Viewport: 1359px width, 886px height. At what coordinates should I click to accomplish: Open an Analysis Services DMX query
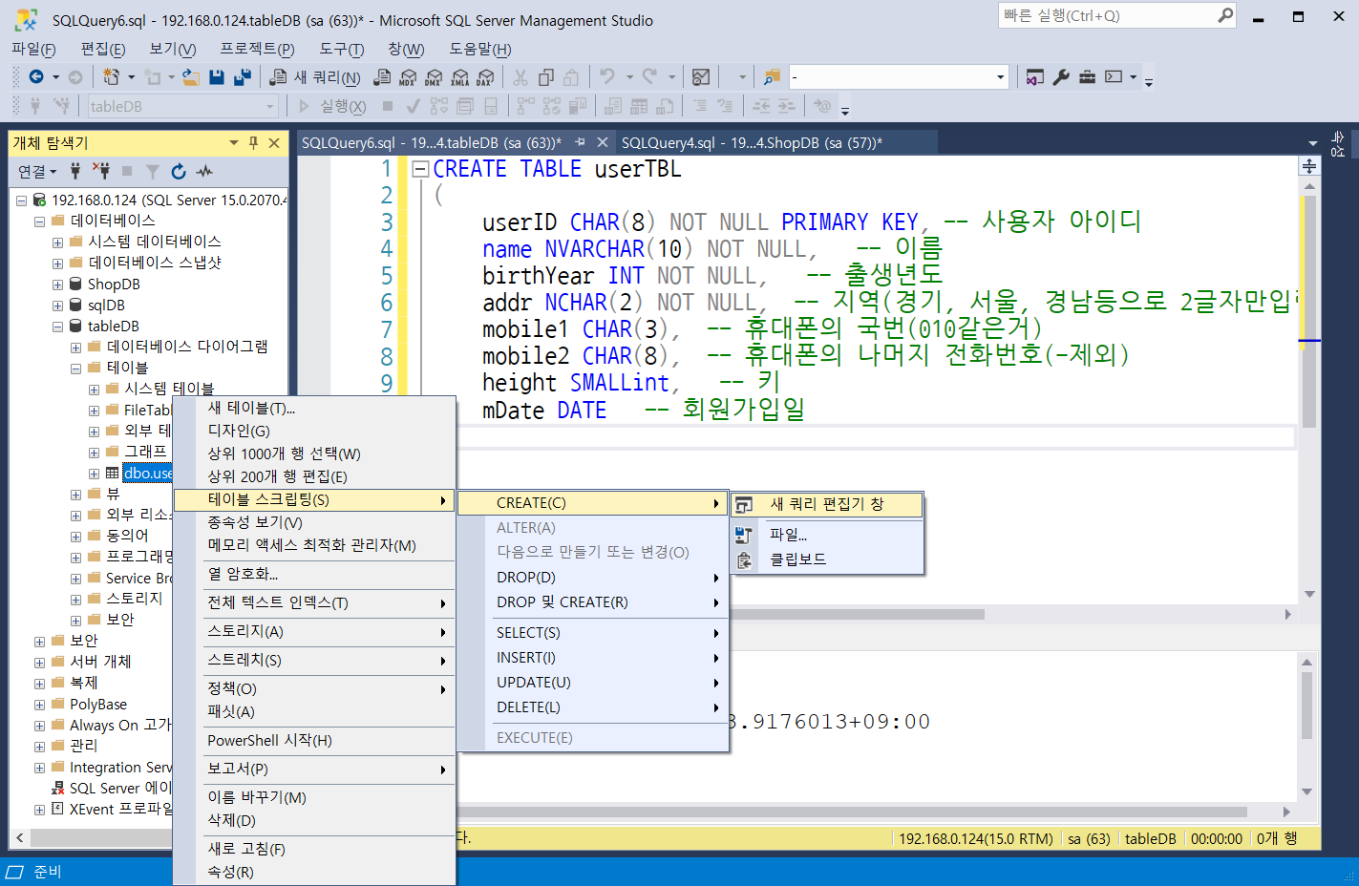[434, 77]
